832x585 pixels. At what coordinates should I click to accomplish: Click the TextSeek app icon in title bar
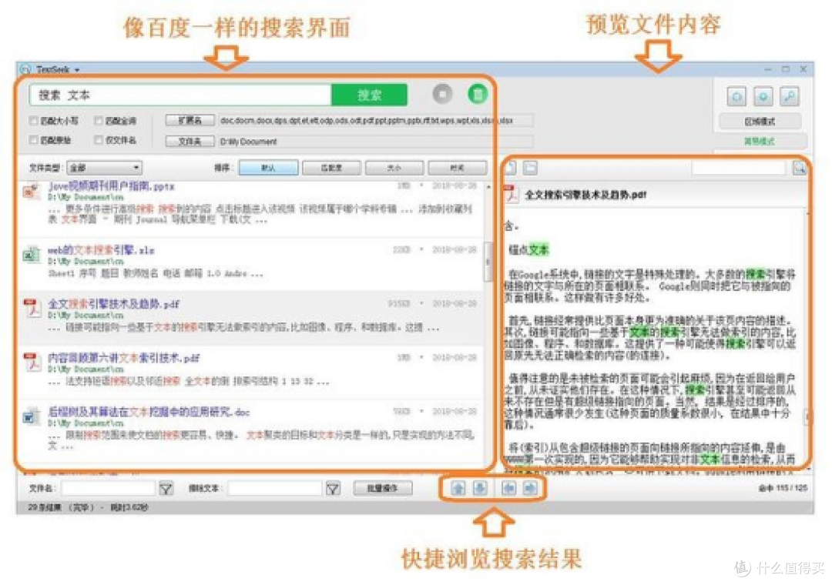click(x=25, y=69)
